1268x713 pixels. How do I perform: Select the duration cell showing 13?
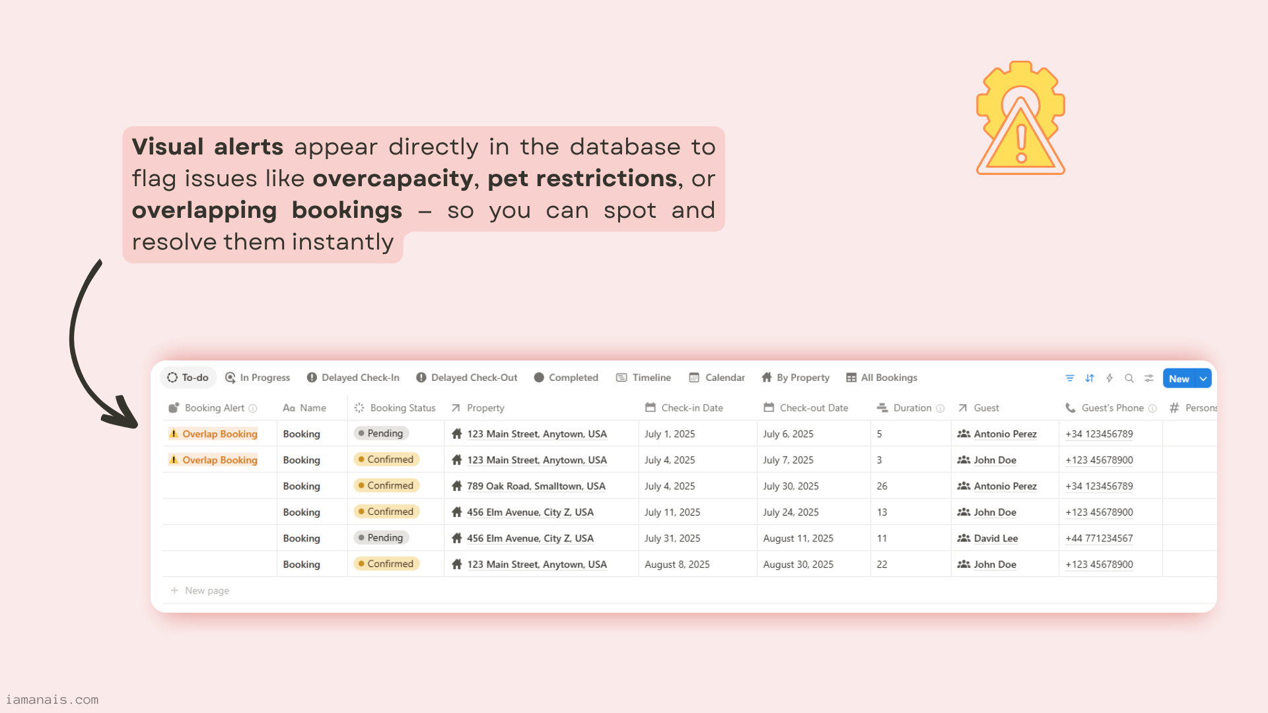pos(911,512)
